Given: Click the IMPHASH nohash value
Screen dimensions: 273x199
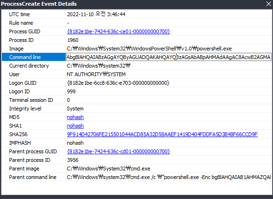Looking at the screenshot, I should pyautogui.click(x=75, y=143).
